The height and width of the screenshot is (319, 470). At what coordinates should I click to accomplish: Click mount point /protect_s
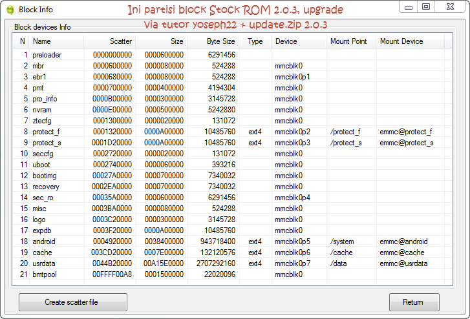[x=346, y=143]
